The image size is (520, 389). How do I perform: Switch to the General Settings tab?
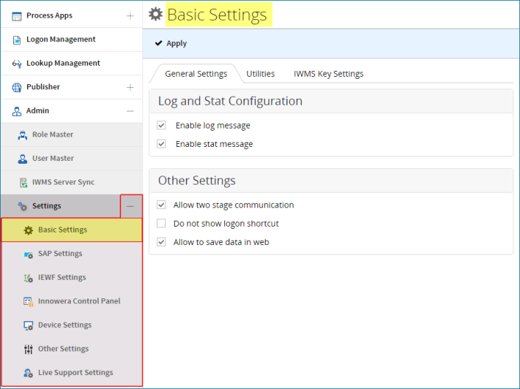[196, 74]
